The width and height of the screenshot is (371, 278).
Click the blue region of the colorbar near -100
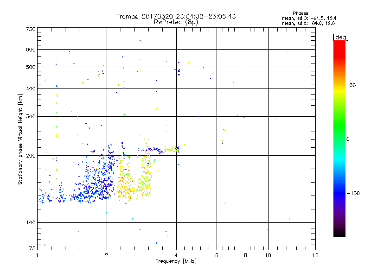tap(339, 193)
